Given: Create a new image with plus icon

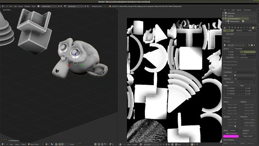Looking at the screenshot, I should point(249,45).
